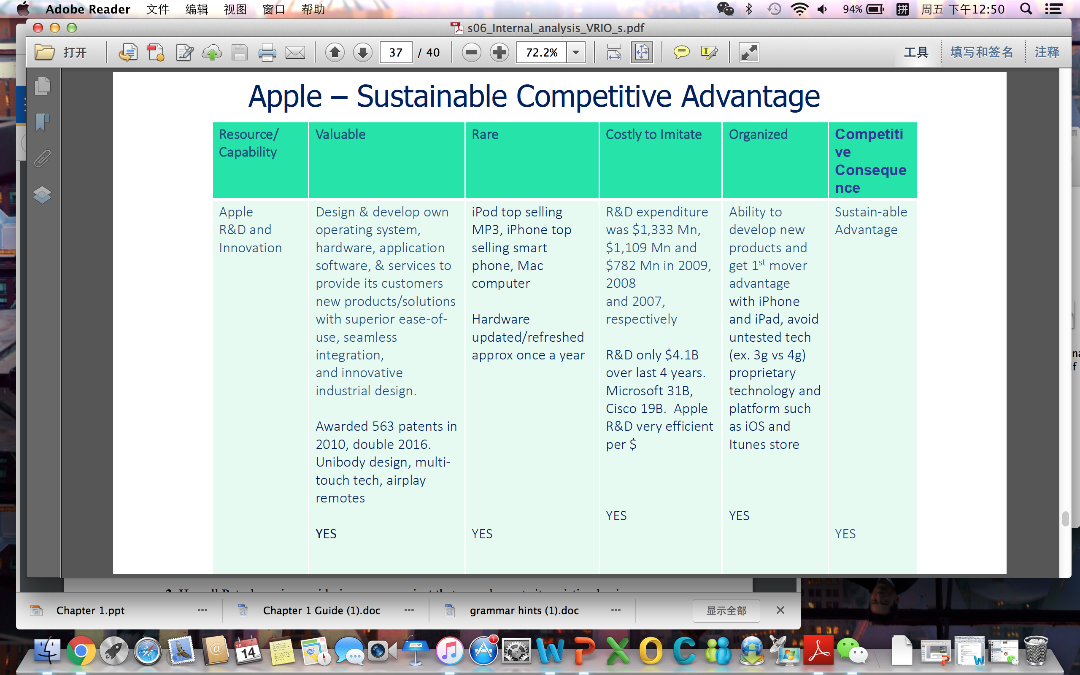Open Safari from the Dock
Screen dimensions: 1080x675
point(148,651)
